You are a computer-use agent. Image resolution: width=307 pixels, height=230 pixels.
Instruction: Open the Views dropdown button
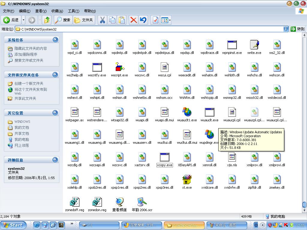coord(165,20)
